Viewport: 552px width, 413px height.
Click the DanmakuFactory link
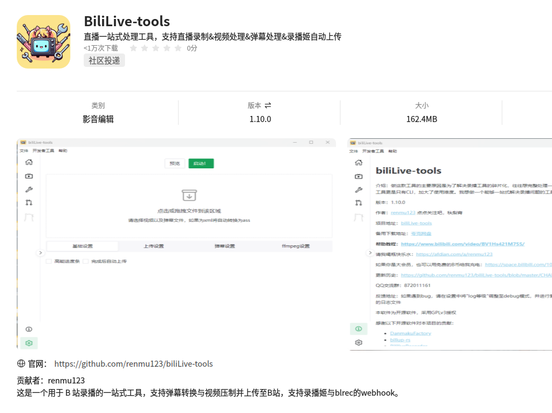pos(410,333)
